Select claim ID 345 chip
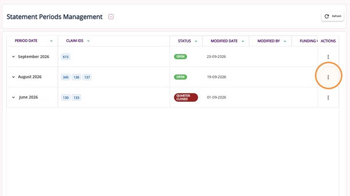This screenshot has width=350, height=196. 66,77
